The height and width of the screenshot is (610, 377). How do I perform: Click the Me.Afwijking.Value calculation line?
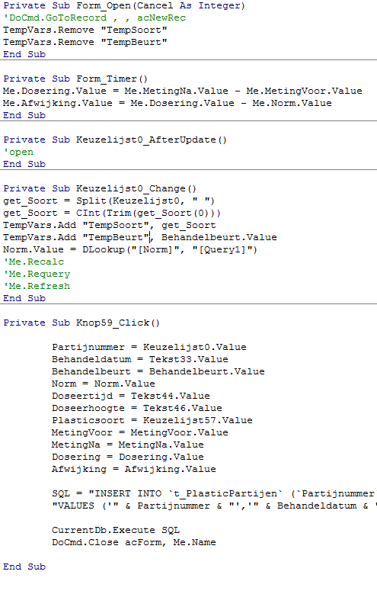168,103
